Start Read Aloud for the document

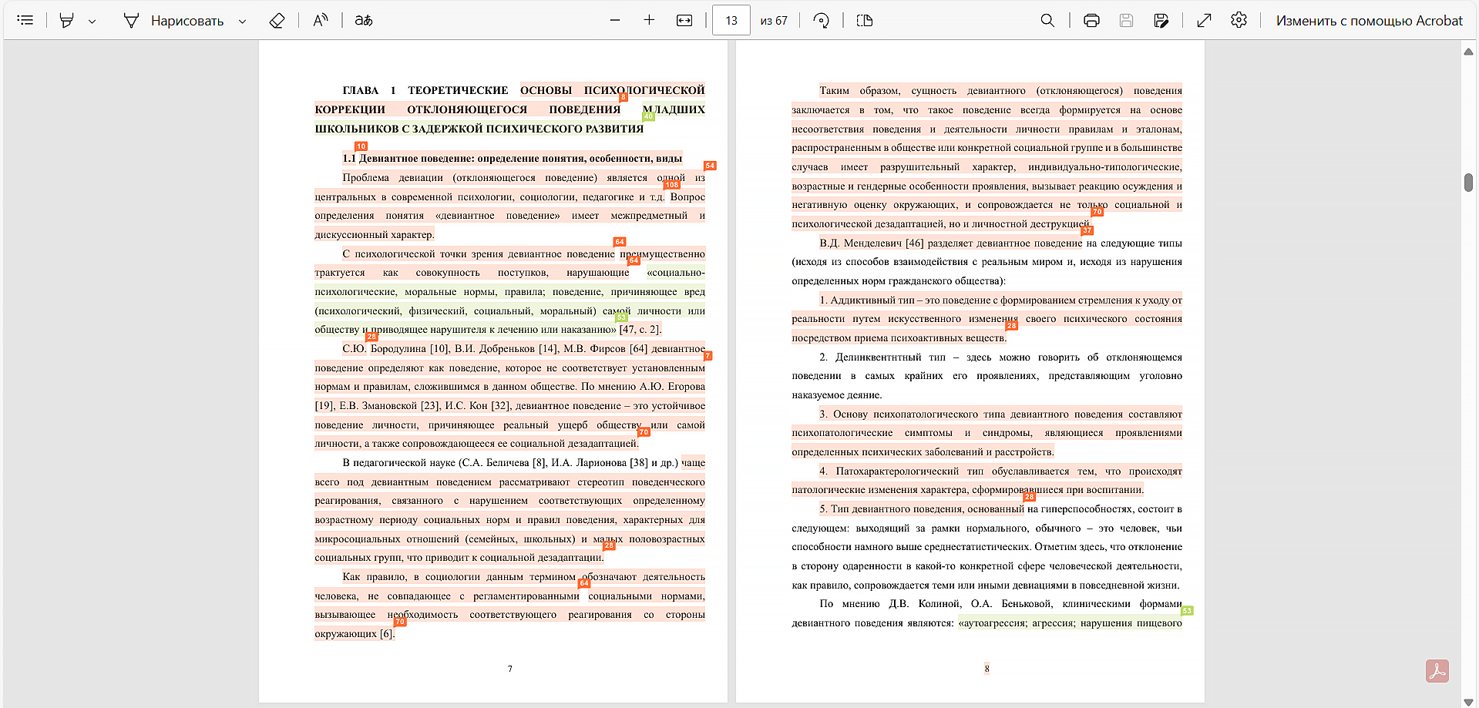[321, 21]
